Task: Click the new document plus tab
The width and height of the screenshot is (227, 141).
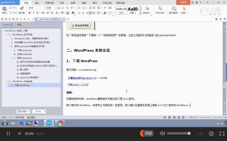Action: (68, 19)
